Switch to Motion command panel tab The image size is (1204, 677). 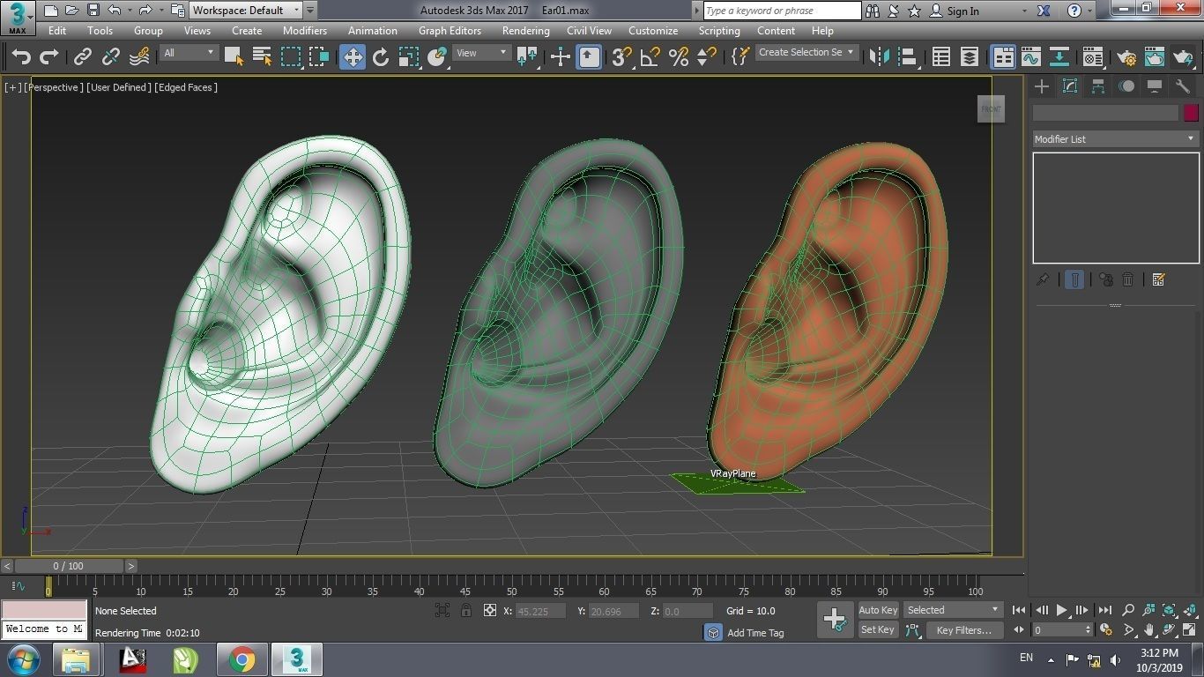[1126, 86]
